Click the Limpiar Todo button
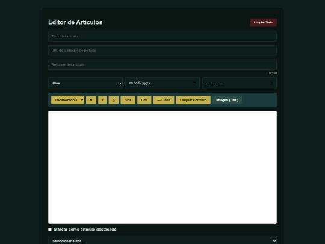The height and width of the screenshot is (244, 325). tap(263, 22)
